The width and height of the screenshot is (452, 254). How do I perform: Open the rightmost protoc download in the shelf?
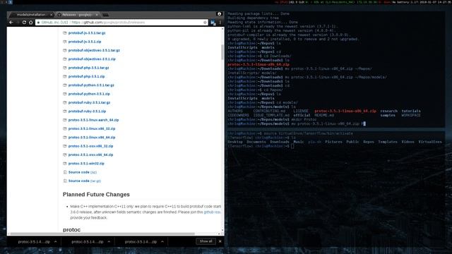click(141, 241)
